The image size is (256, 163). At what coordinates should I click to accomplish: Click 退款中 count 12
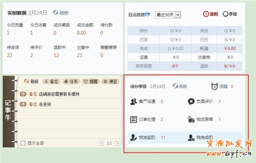[x=56, y=55]
